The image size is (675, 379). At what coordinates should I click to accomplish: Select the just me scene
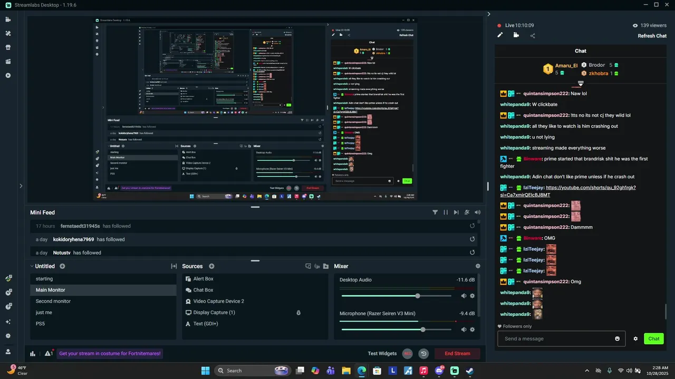[103, 313]
